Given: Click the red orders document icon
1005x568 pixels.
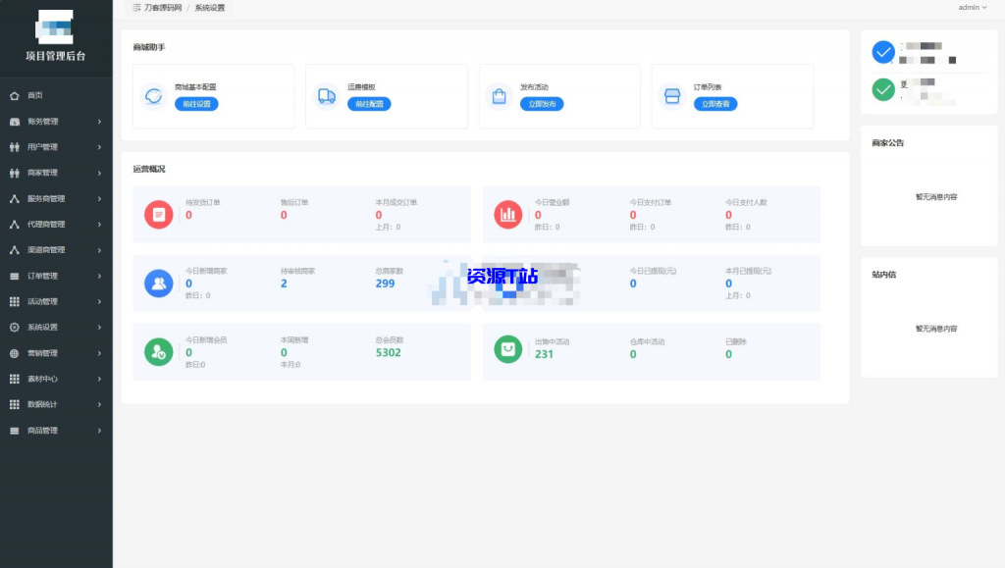Looking at the screenshot, I should click(159, 214).
